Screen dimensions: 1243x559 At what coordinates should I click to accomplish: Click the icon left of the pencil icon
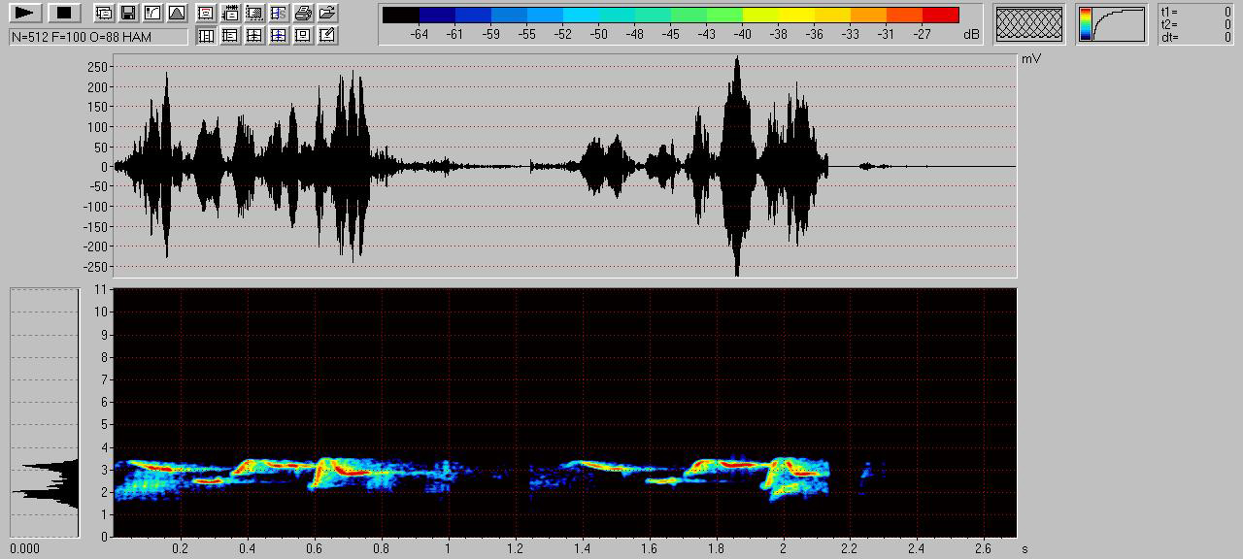pyautogui.click(x=303, y=36)
